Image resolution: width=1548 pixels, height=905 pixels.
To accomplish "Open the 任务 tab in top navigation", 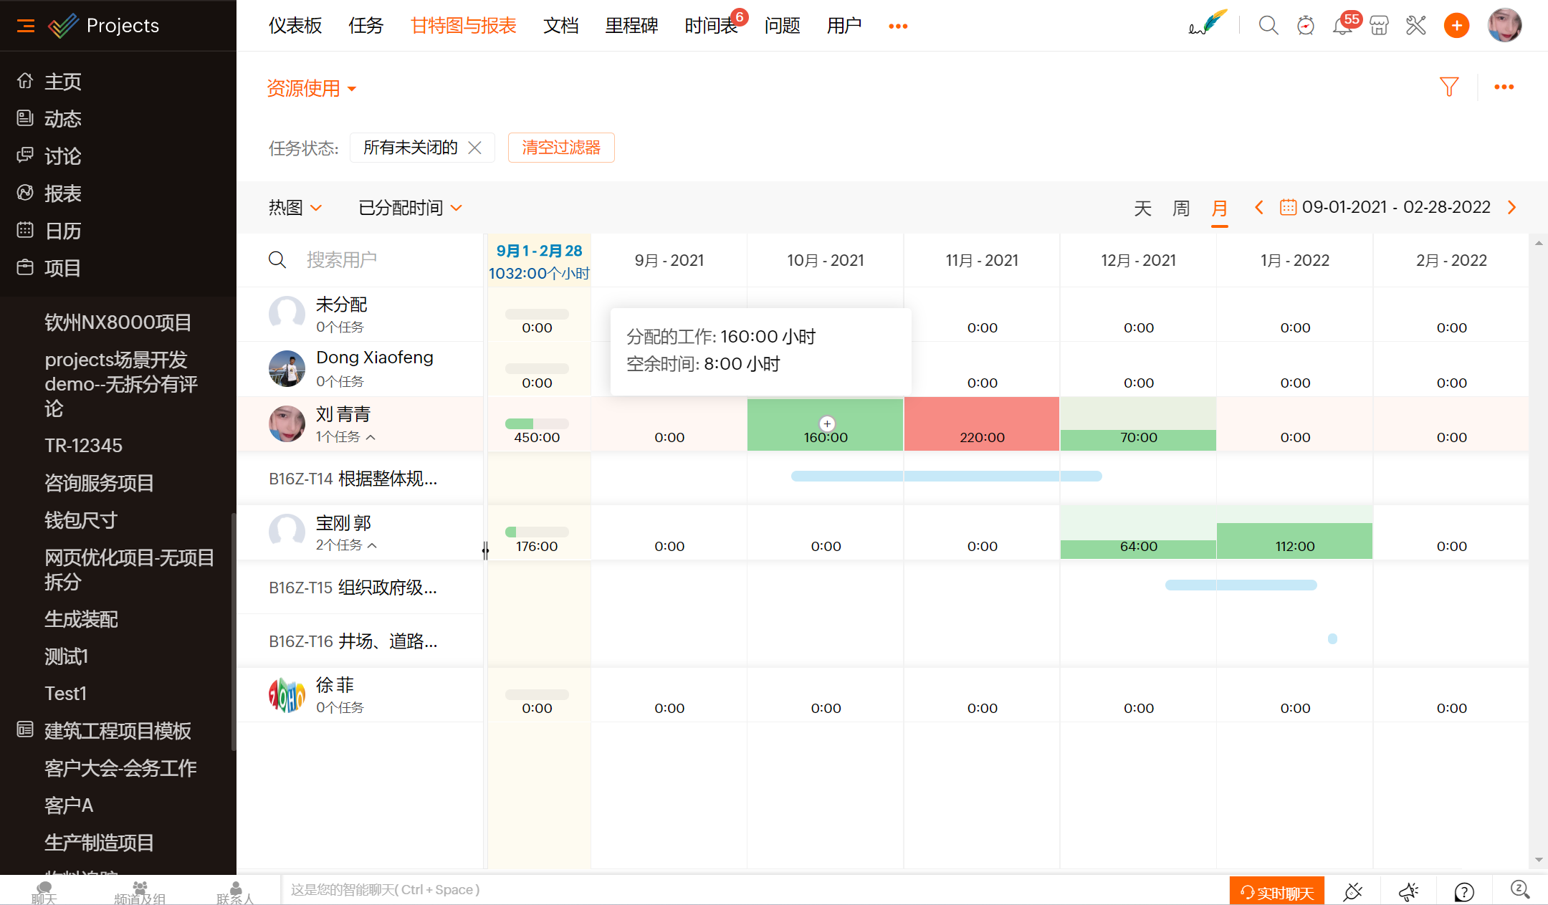I will click(365, 26).
